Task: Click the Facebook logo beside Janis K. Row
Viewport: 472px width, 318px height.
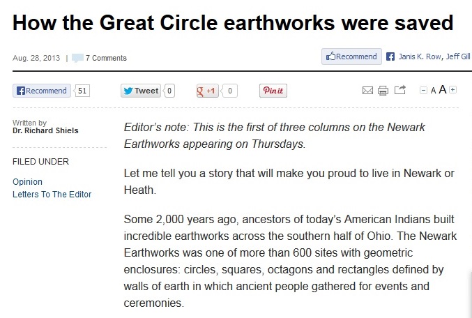Action: [390, 56]
